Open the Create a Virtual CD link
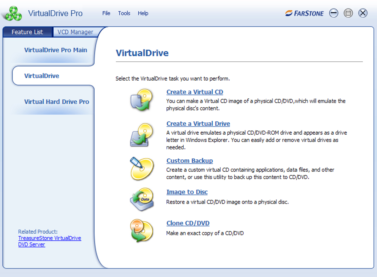The width and height of the screenshot is (377, 277). coord(195,92)
